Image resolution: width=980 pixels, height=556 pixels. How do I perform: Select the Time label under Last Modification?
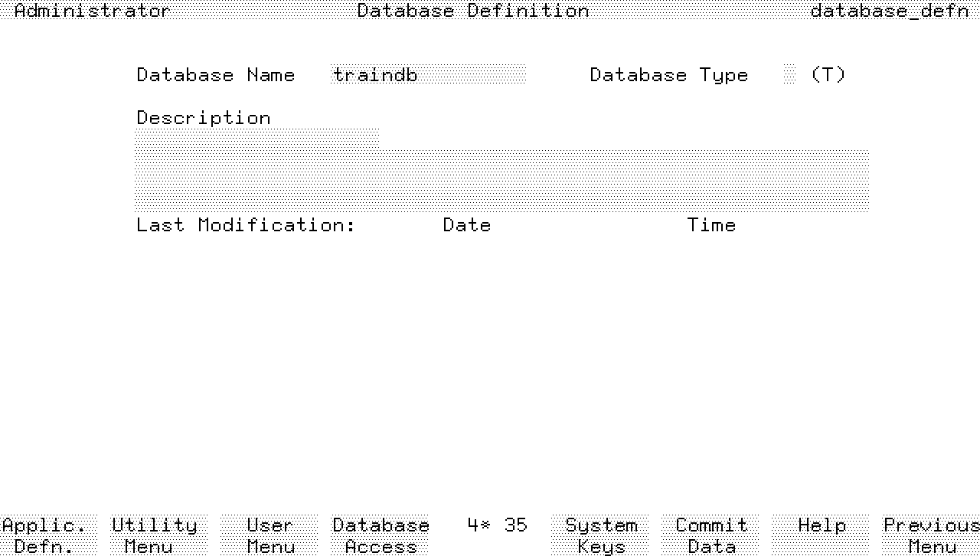pos(711,225)
